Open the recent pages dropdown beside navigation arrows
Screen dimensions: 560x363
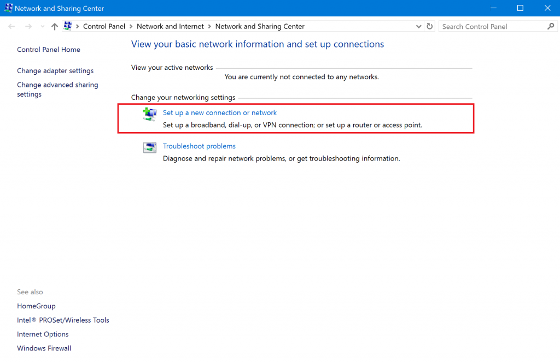[x=42, y=26]
